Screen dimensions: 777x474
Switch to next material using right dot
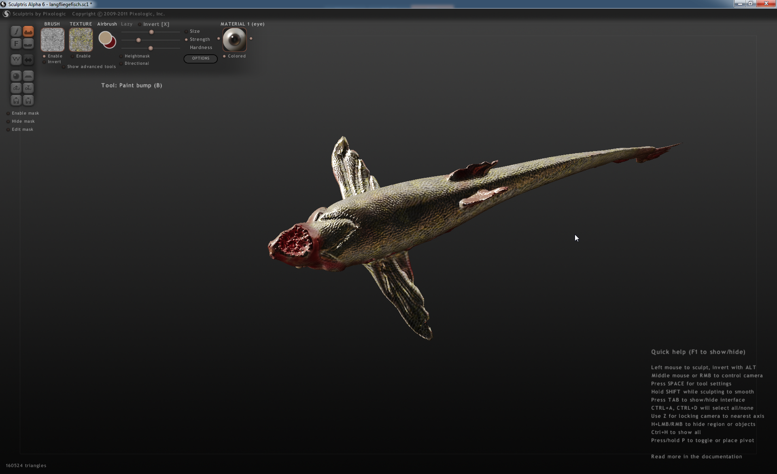251,38
